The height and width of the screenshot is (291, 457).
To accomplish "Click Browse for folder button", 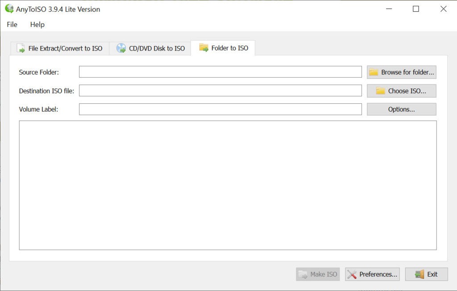I will pos(401,72).
